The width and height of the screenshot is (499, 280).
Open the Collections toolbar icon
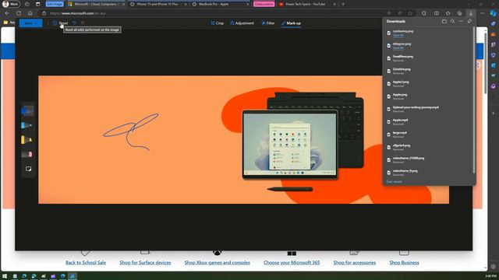(x=459, y=13)
